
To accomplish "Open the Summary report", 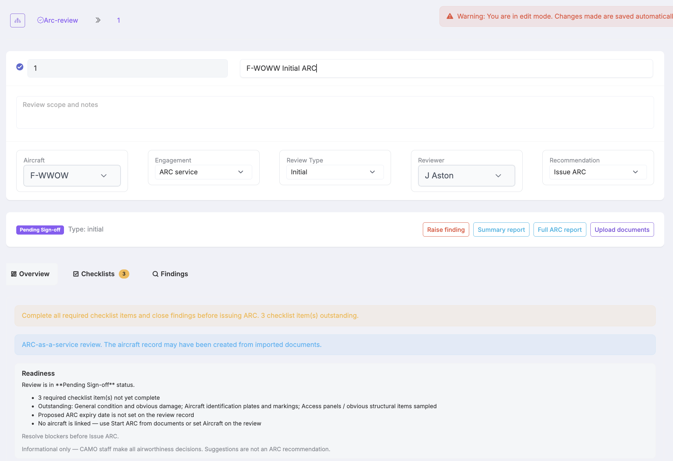I will tap(501, 229).
